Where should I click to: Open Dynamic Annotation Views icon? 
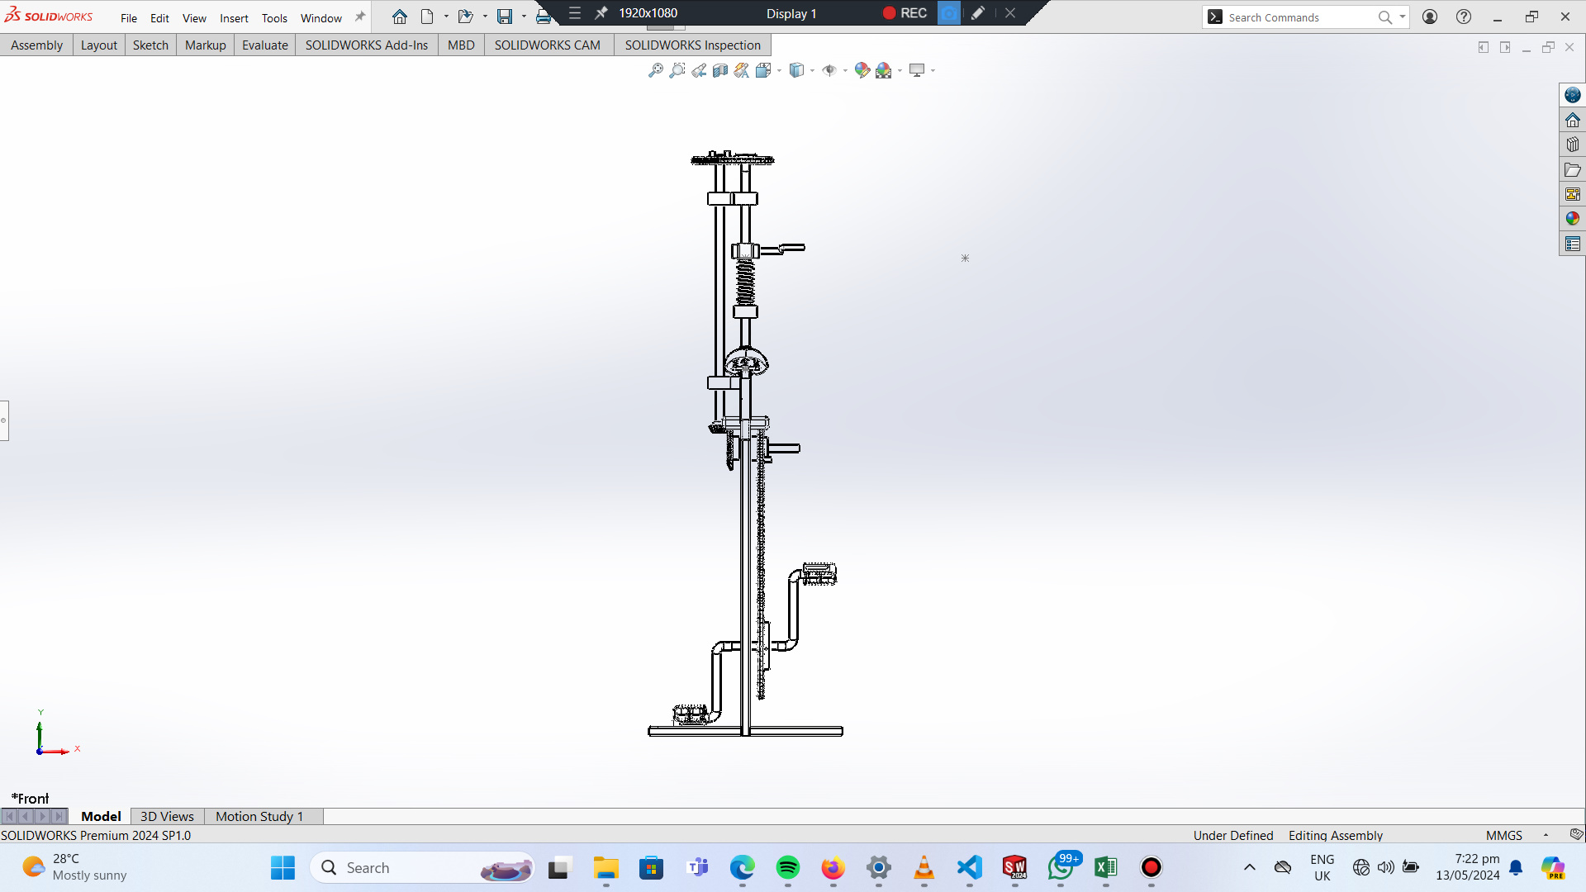pos(742,70)
